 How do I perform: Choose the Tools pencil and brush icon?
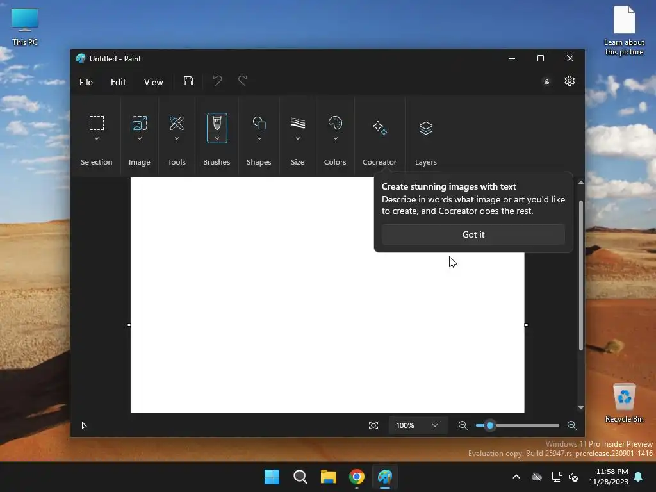click(x=177, y=124)
